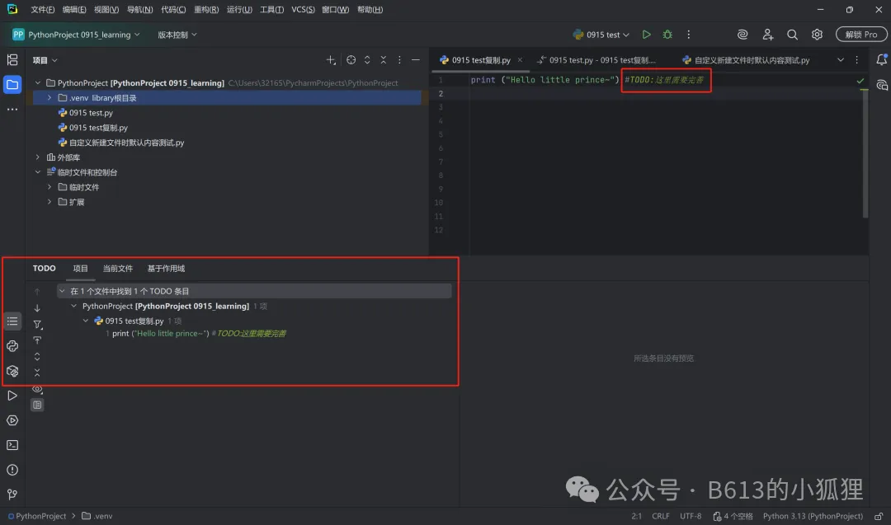Open the 重构(R) menu
Image resolution: width=891 pixels, height=525 pixels.
click(206, 10)
